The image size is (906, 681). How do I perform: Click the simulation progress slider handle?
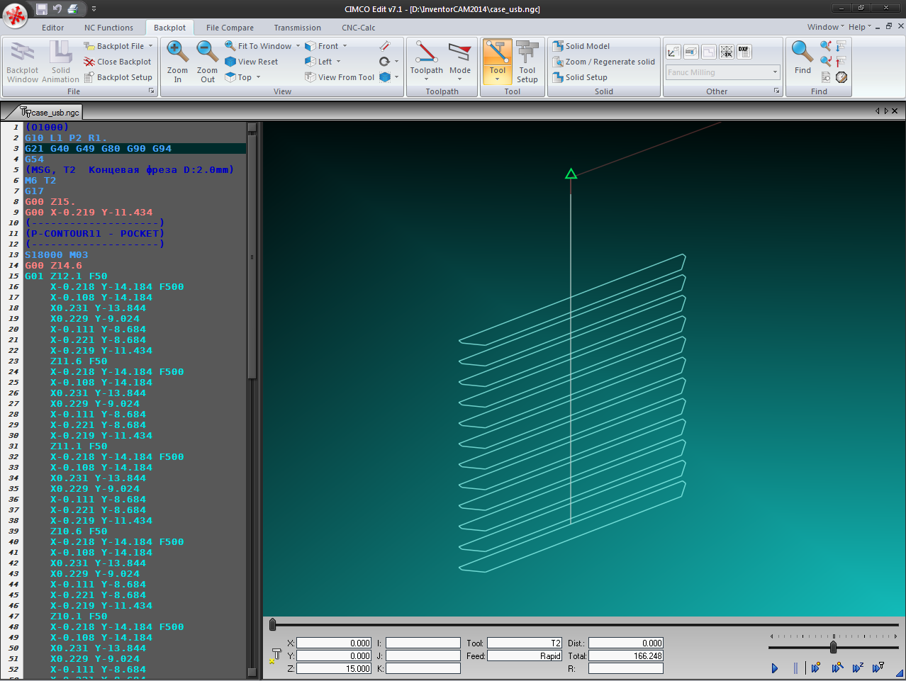[x=272, y=624]
